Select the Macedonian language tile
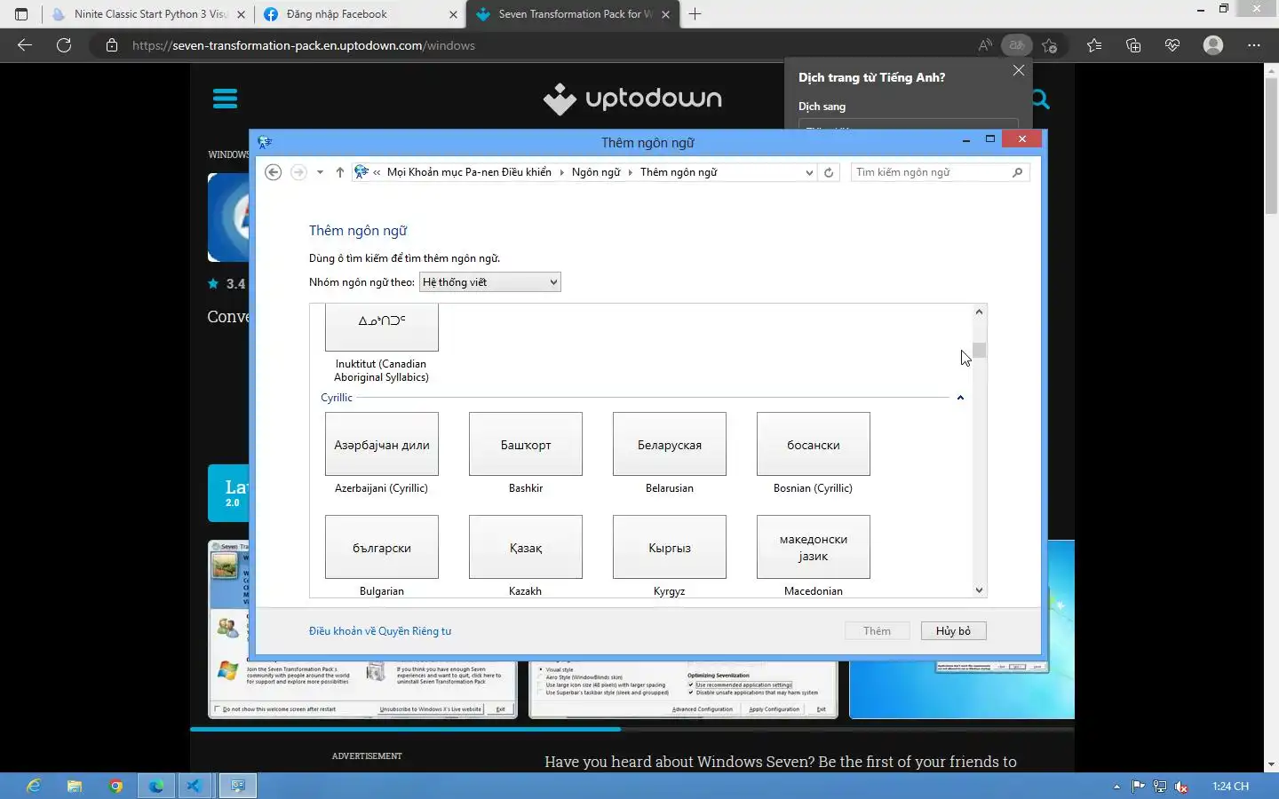The height and width of the screenshot is (799, 1279). click(x=814, y=556)
